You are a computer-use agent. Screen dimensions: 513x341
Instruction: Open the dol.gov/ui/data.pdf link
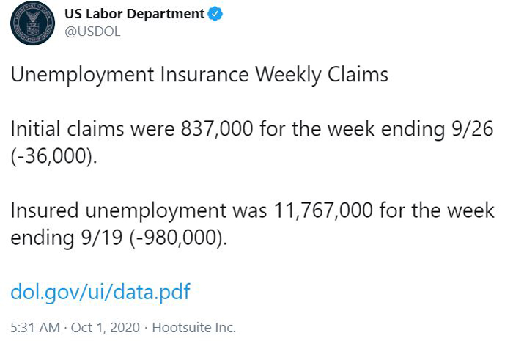click(x=100, y=291)
